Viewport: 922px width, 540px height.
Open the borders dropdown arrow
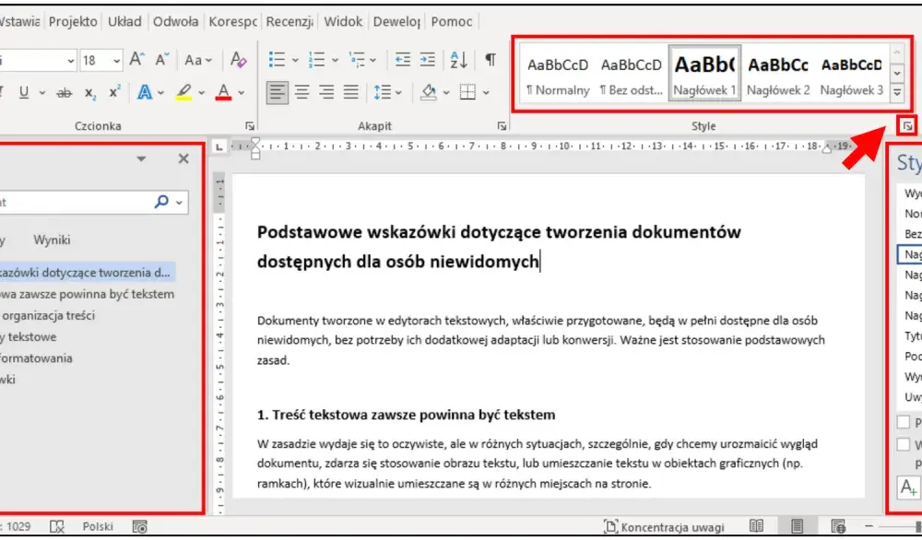pyautogui.click(x=486, y=93)
